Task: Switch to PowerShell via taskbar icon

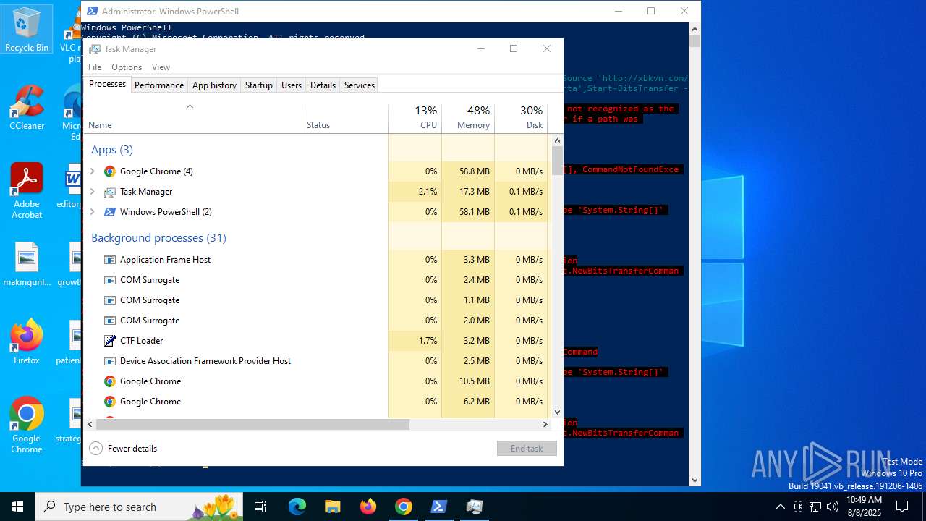Action: click(x=439, y=507)
